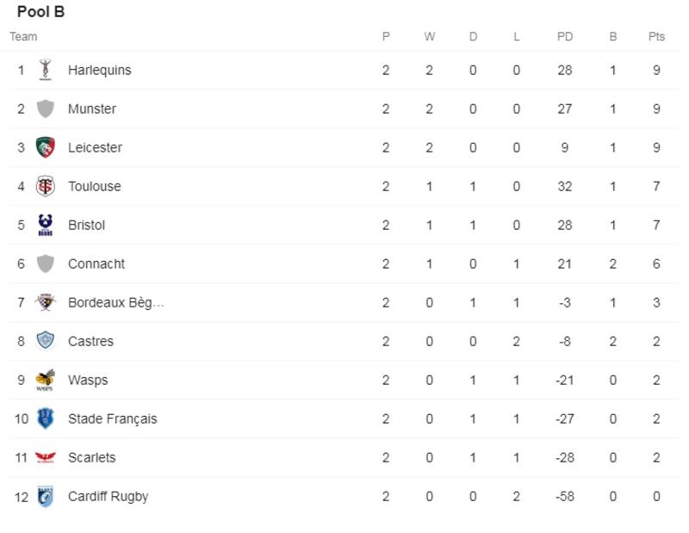Click the Stade Français blue crest

46,418
